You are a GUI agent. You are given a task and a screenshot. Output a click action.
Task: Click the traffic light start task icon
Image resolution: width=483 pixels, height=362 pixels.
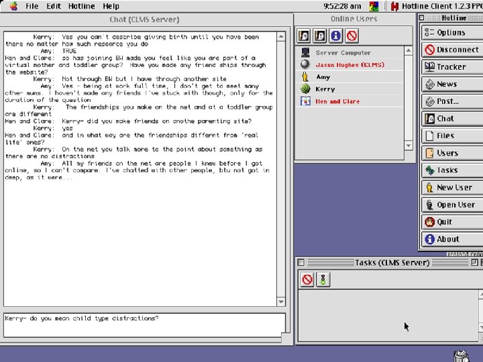pyautogui.click(x=323, y=280)
